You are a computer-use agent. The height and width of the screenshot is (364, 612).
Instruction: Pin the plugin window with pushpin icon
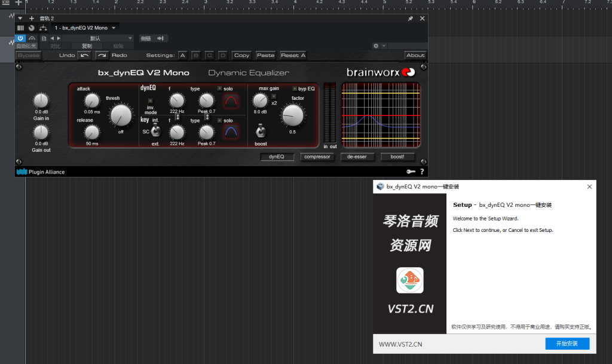click(410, 19)
